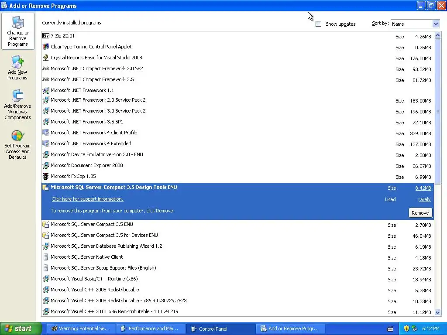
Task: Click the .NET Framework 3.0 Service Pack 2 icon
Action: (x=45, y=111)
